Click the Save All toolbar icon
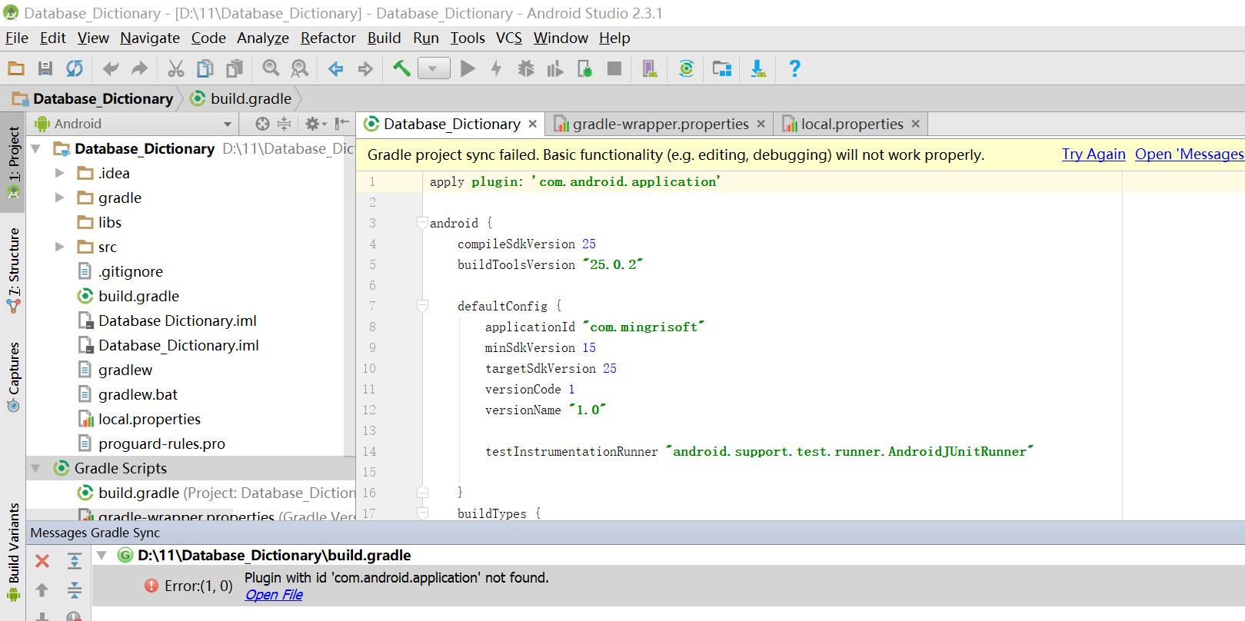 tap(45, 68)
